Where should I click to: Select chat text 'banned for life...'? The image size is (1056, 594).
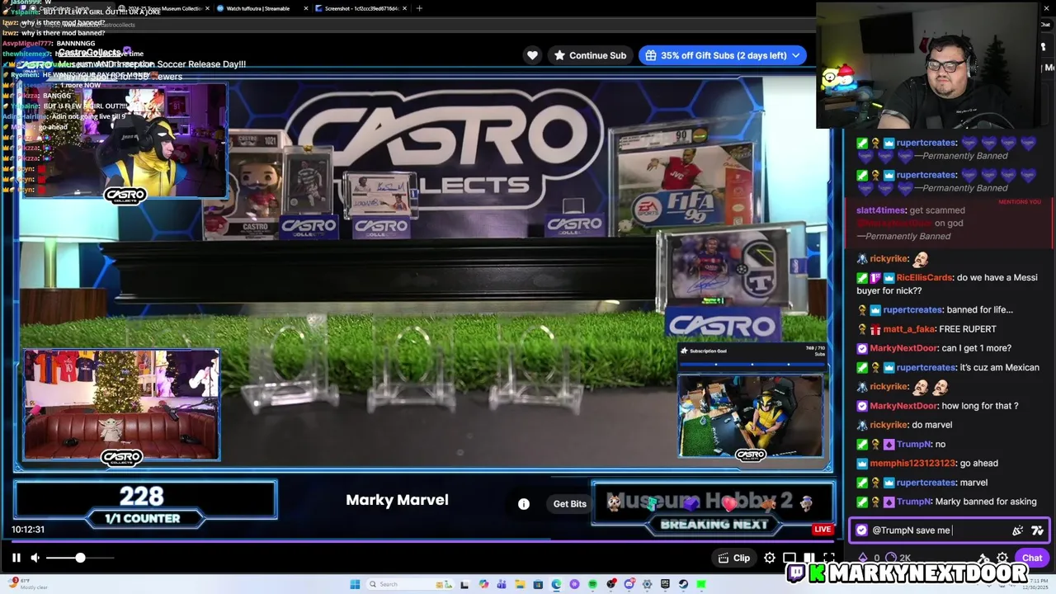click(x=979, y=310)
